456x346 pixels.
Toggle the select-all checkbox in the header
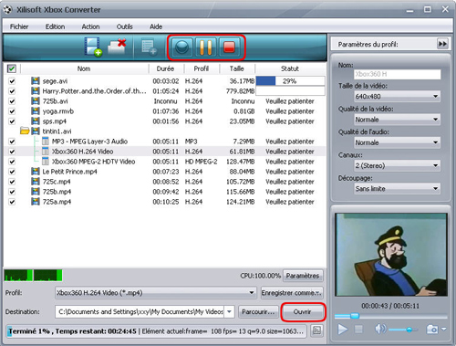coord(12,68)
